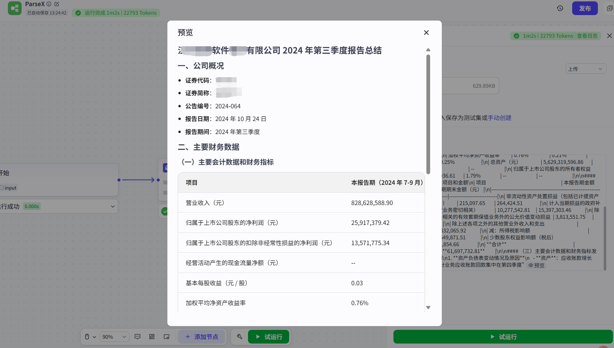Click the green check icon on the node
The height and width of the screenshot is (348, 614).
[165, 211]
